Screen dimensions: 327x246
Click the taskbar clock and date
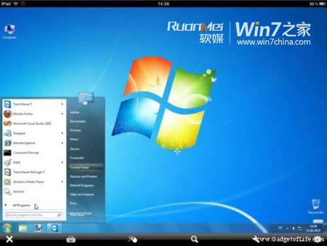click(x=313, y=228)
